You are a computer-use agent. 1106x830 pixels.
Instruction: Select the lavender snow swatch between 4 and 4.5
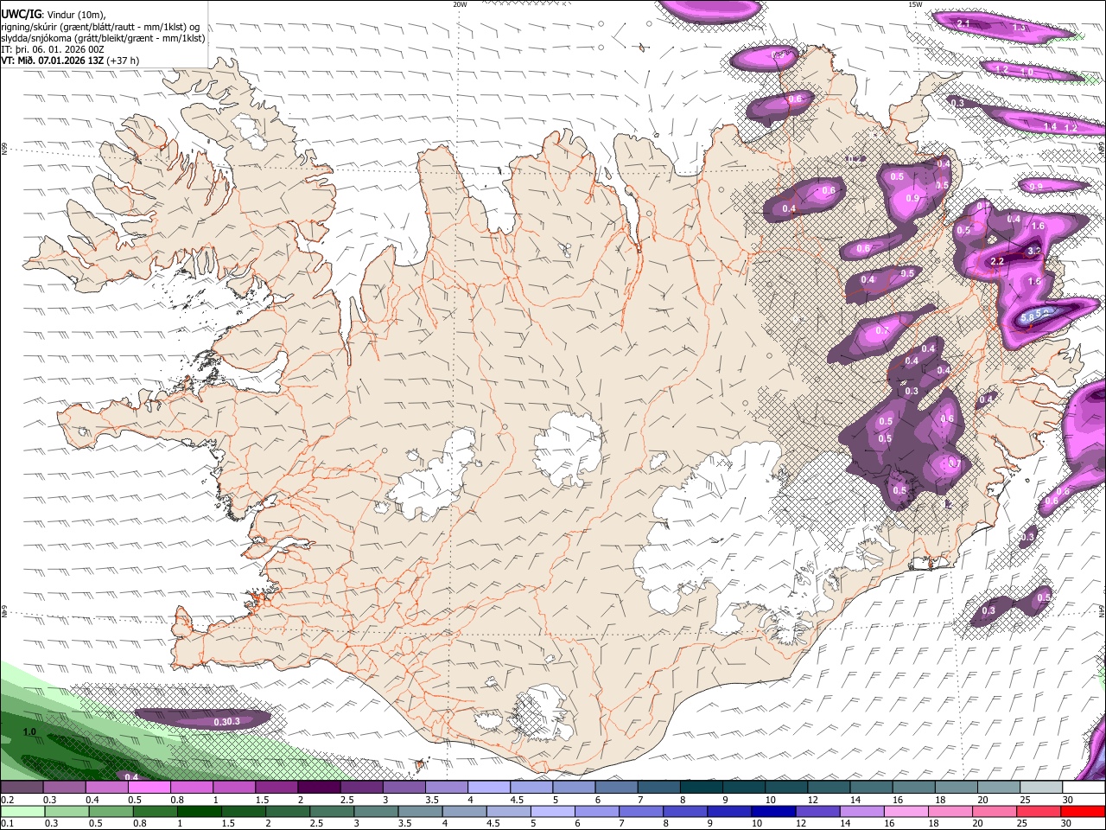pyautogui.click(x=489, y=788)
